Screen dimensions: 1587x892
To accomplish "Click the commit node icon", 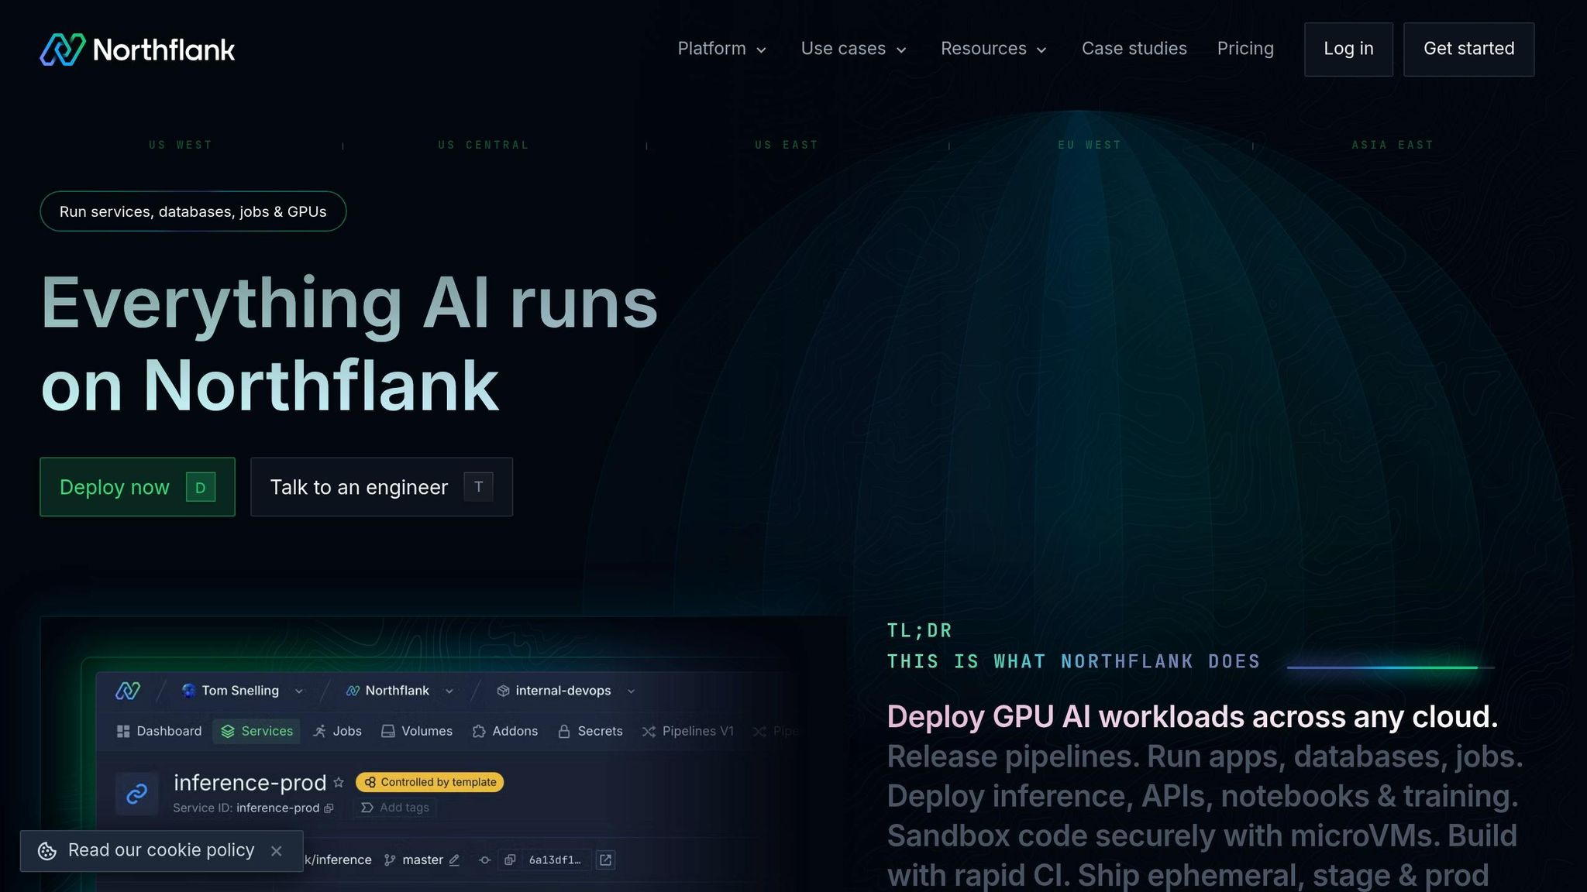I will [x=485, y=860].
